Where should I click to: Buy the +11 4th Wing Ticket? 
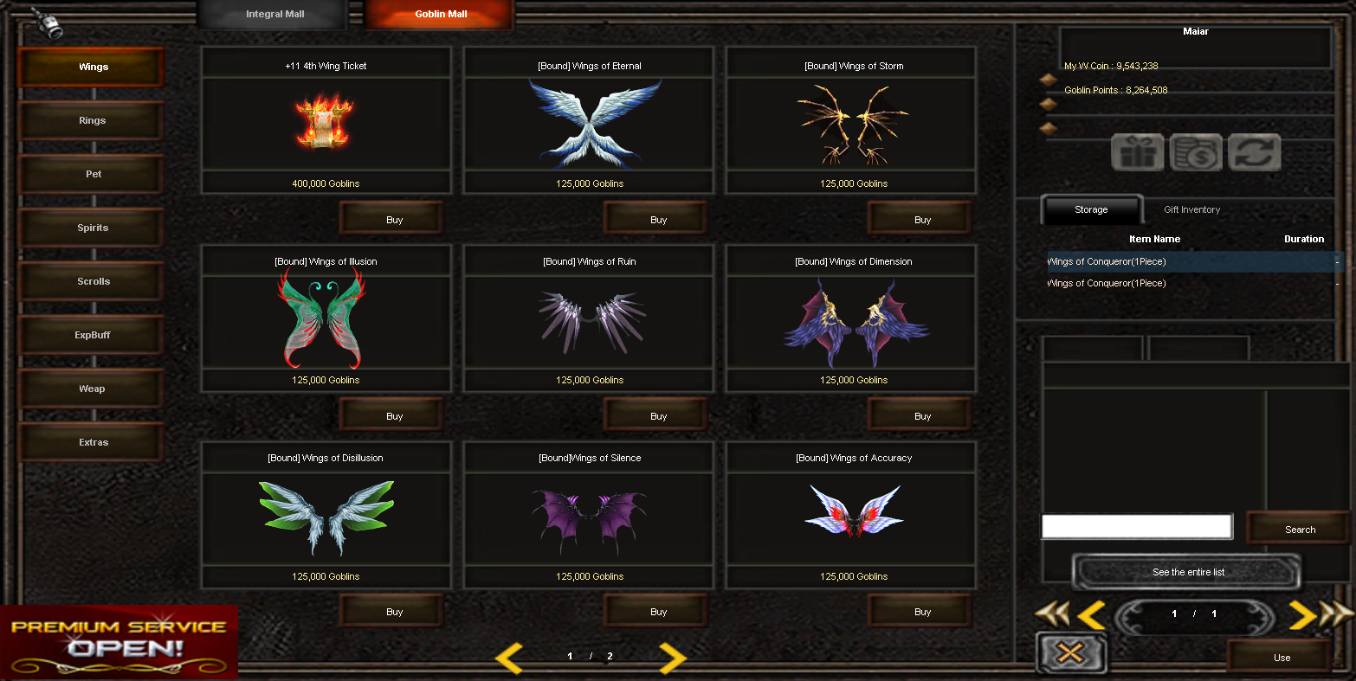(x=394, y=220)
